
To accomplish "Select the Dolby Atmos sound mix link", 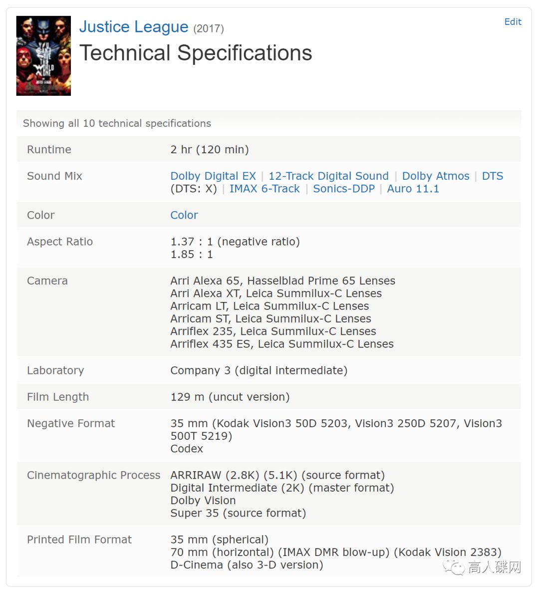I will coord(436,176).
